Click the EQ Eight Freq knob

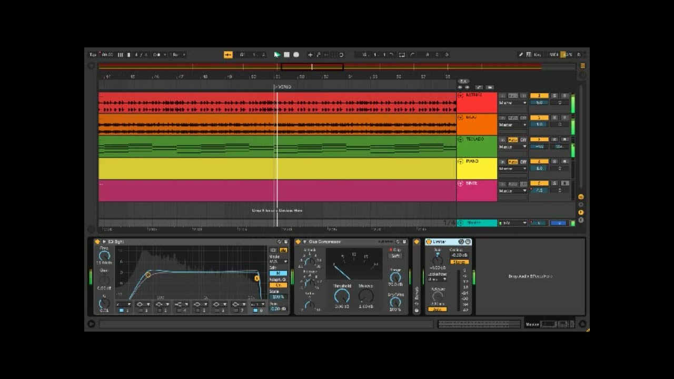[104, 255]
